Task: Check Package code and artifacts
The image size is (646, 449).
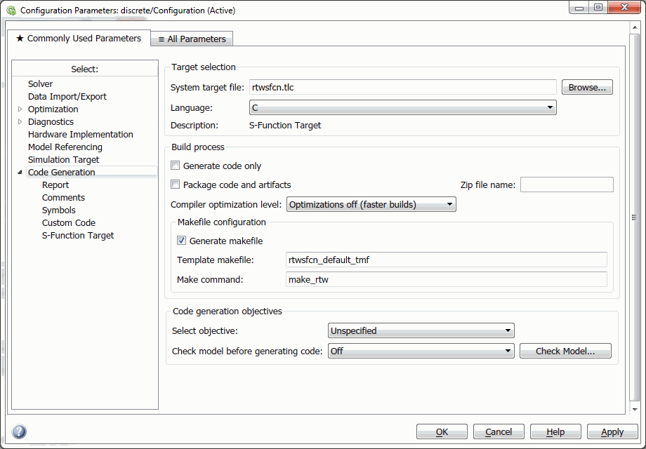Action: [x=175, y=185]
